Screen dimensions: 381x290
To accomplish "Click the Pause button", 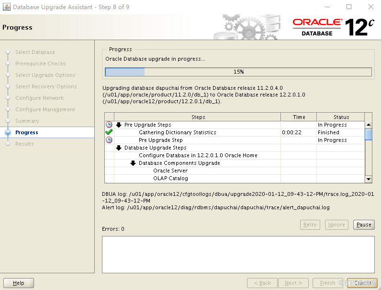I will 364,225.
